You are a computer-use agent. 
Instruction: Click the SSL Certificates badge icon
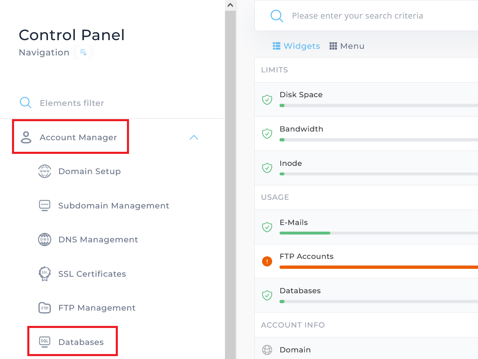(45, 274)
